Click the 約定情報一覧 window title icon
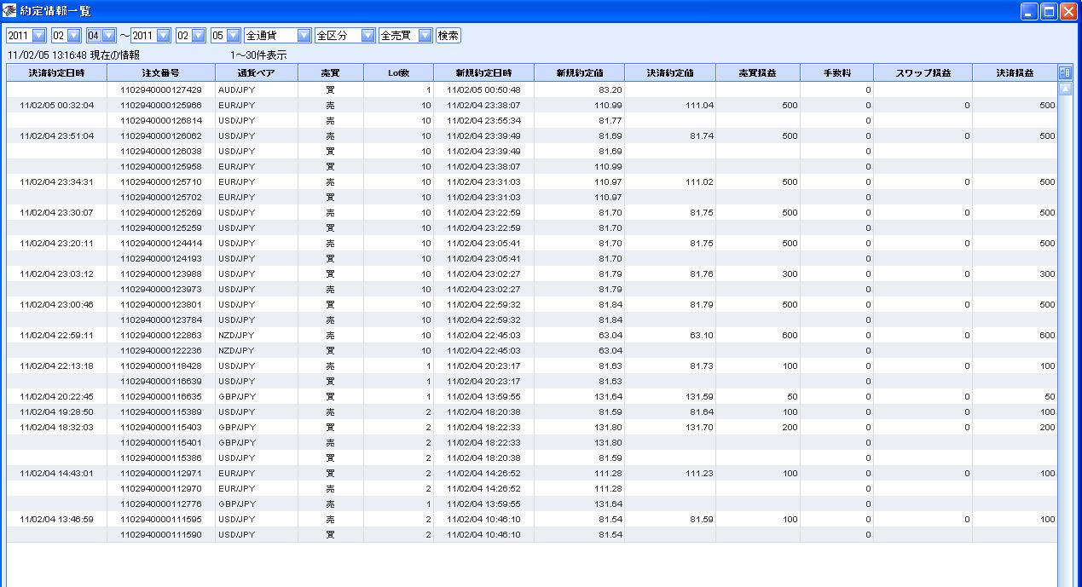The width and height of the screenshot is (1082, 587). [10, 11]
